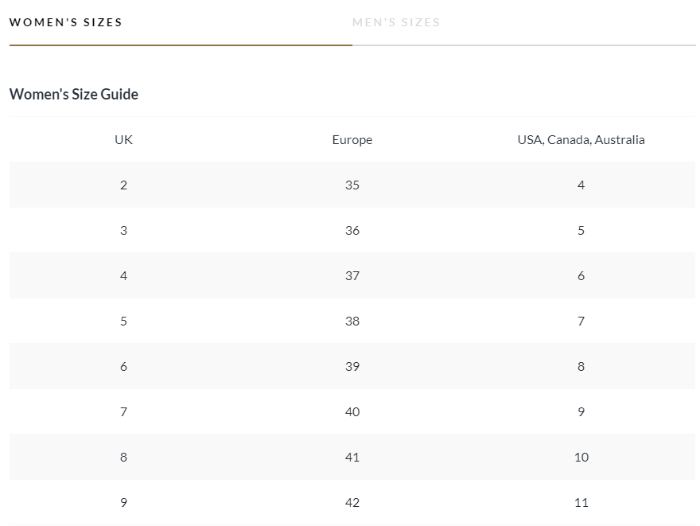This screenshot has height=526, width=700.
Task: Select Europe size 42 cell
Action: [352, 502]
